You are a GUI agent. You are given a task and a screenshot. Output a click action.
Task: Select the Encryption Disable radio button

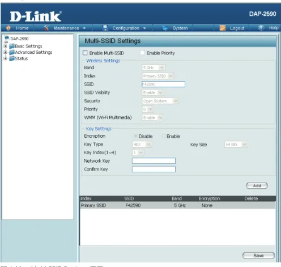(135, 136)
